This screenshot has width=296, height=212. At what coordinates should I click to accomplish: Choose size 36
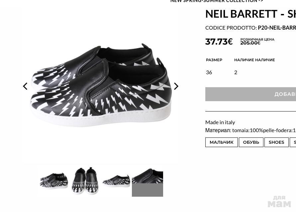pos(209,72)
